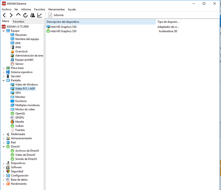The width and height of the screenshot is (221, 190).
Task: Click the Múltiples monitores icon
Action: click(13, 105)
